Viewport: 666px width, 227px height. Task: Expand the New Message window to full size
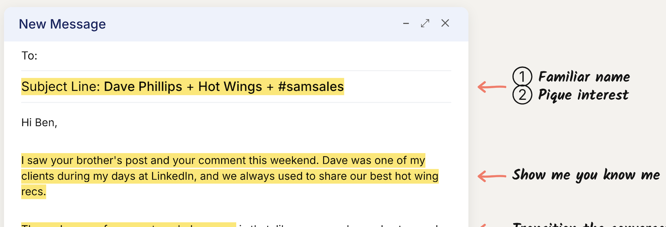(x=425, y=23)
